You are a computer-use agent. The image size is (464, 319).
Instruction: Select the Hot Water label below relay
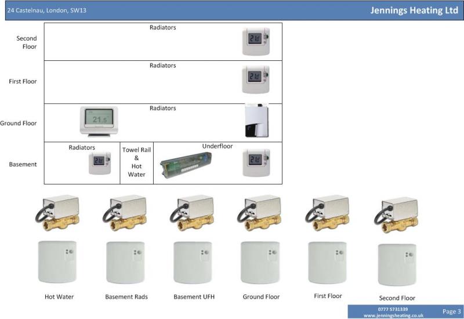pyautogui.click(x=59, y=297)
